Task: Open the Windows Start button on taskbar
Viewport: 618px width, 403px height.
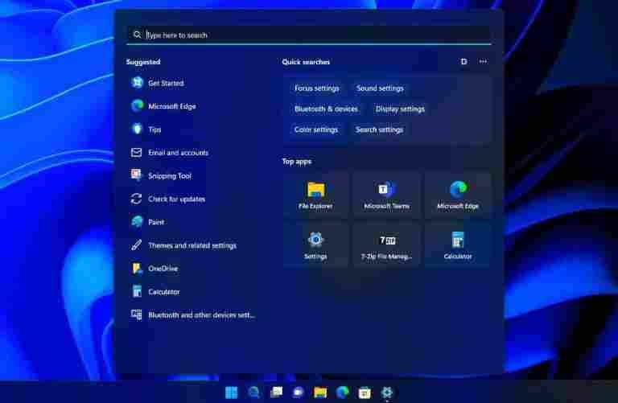Action: (x=232, y=393)
